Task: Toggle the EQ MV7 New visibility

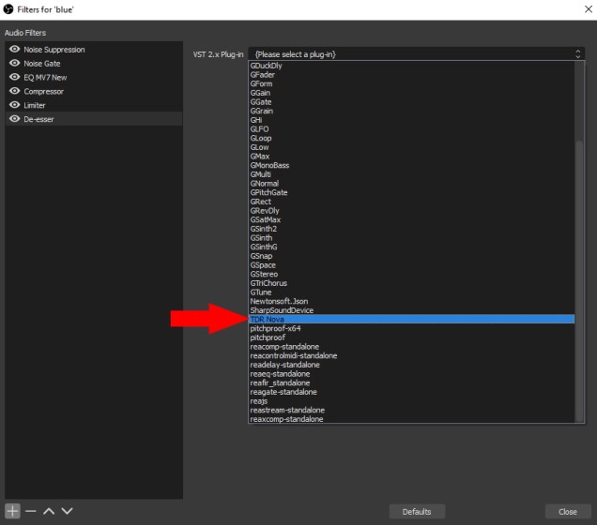Action: tap(14, 78)
